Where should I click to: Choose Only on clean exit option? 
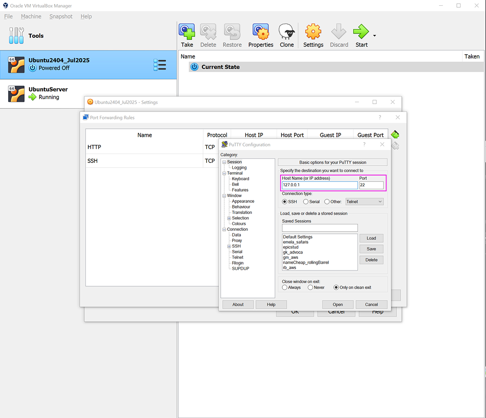click(336, 288)
